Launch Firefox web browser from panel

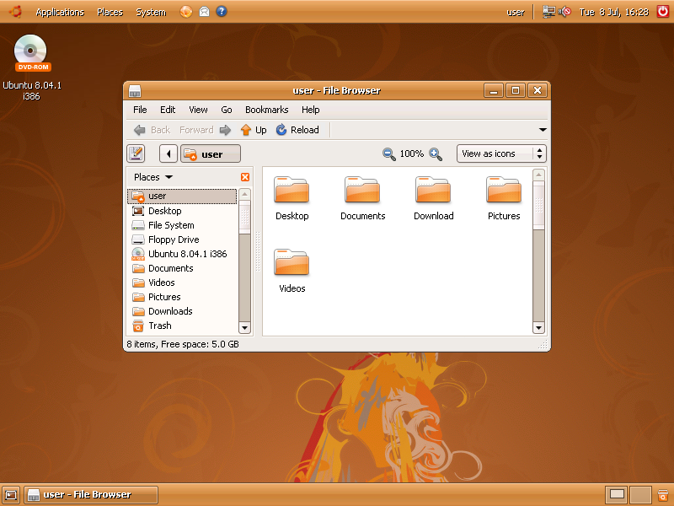click(x=186, y=12)
